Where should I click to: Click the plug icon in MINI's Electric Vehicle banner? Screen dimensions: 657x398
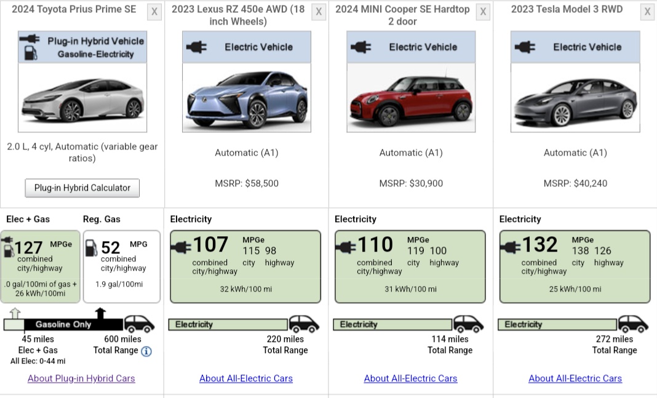pos(362,47)
